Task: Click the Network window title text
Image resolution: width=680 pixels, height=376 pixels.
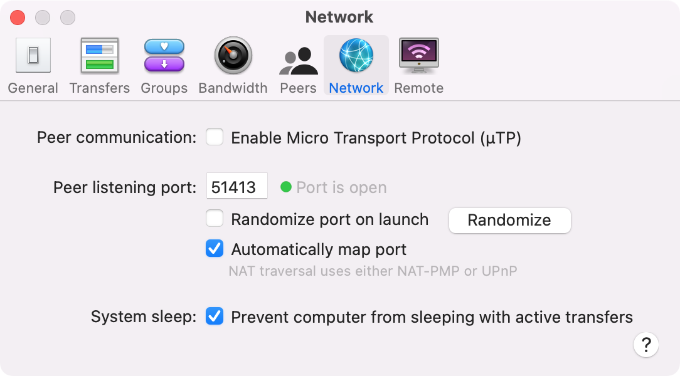Action: (x=339, y=17)
